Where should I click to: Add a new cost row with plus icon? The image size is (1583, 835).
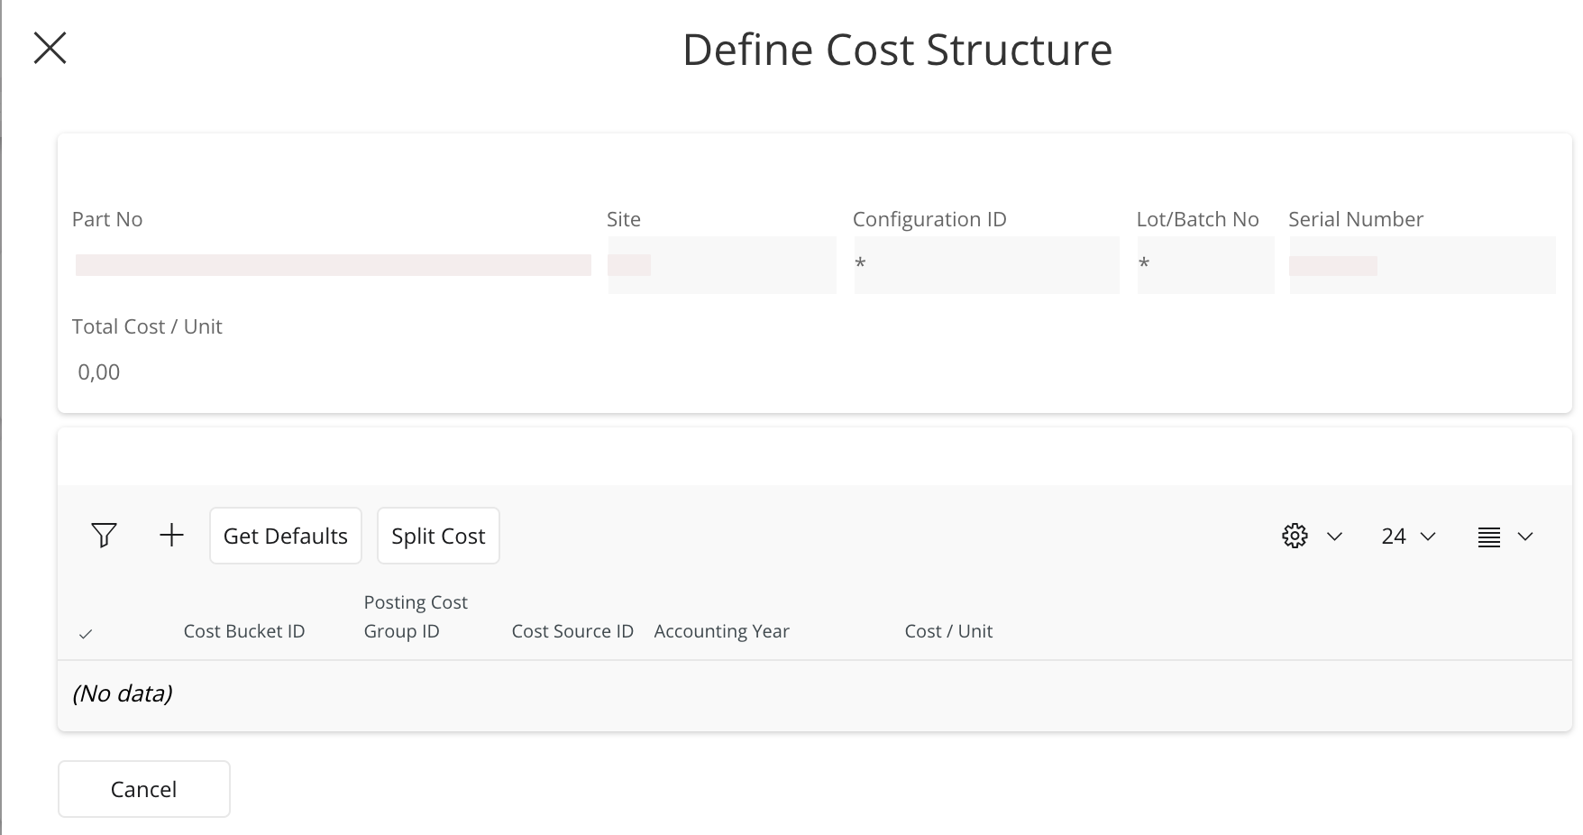pyautogui.click(x=171, y=536)
